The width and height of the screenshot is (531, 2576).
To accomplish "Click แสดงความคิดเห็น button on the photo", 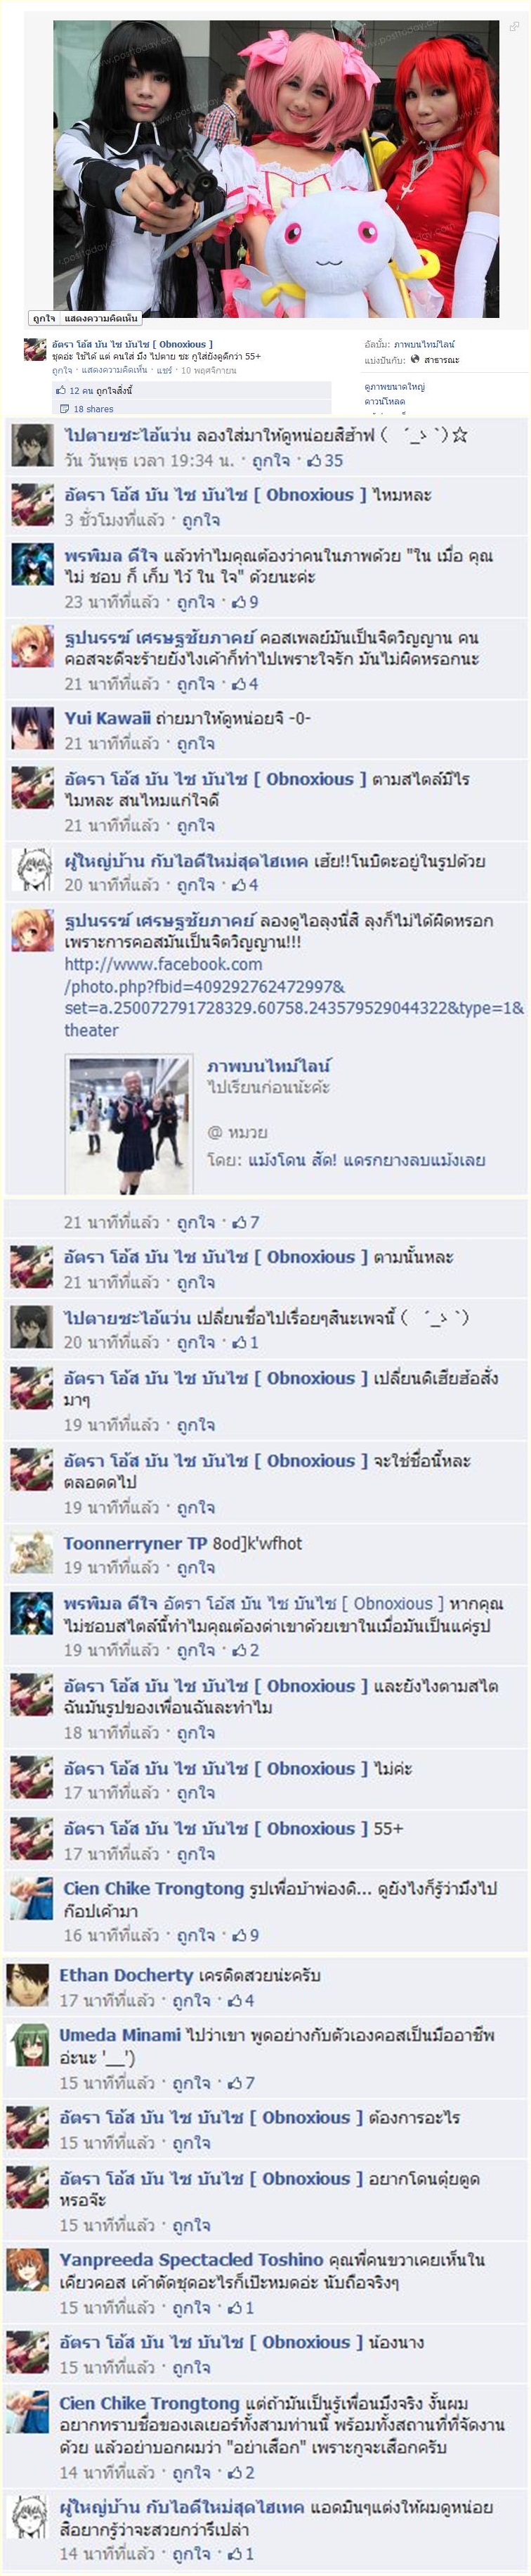I will click(x=101, y=318).
